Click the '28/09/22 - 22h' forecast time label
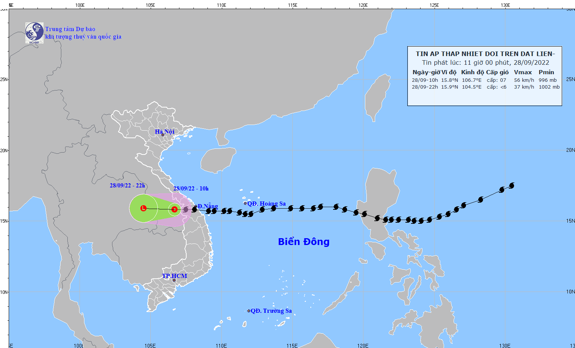Image resolution: width=575 pixels, height=348 pixels. pos(128,186)
